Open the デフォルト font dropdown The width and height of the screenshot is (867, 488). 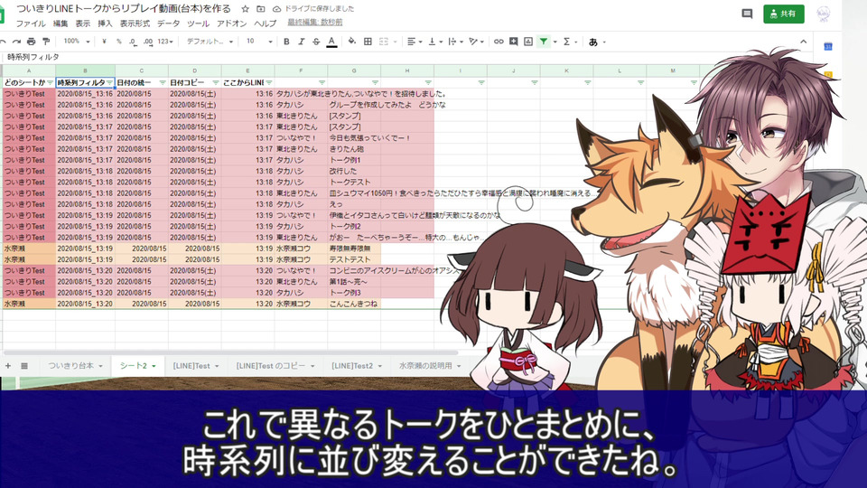click(x=210, y=42)
